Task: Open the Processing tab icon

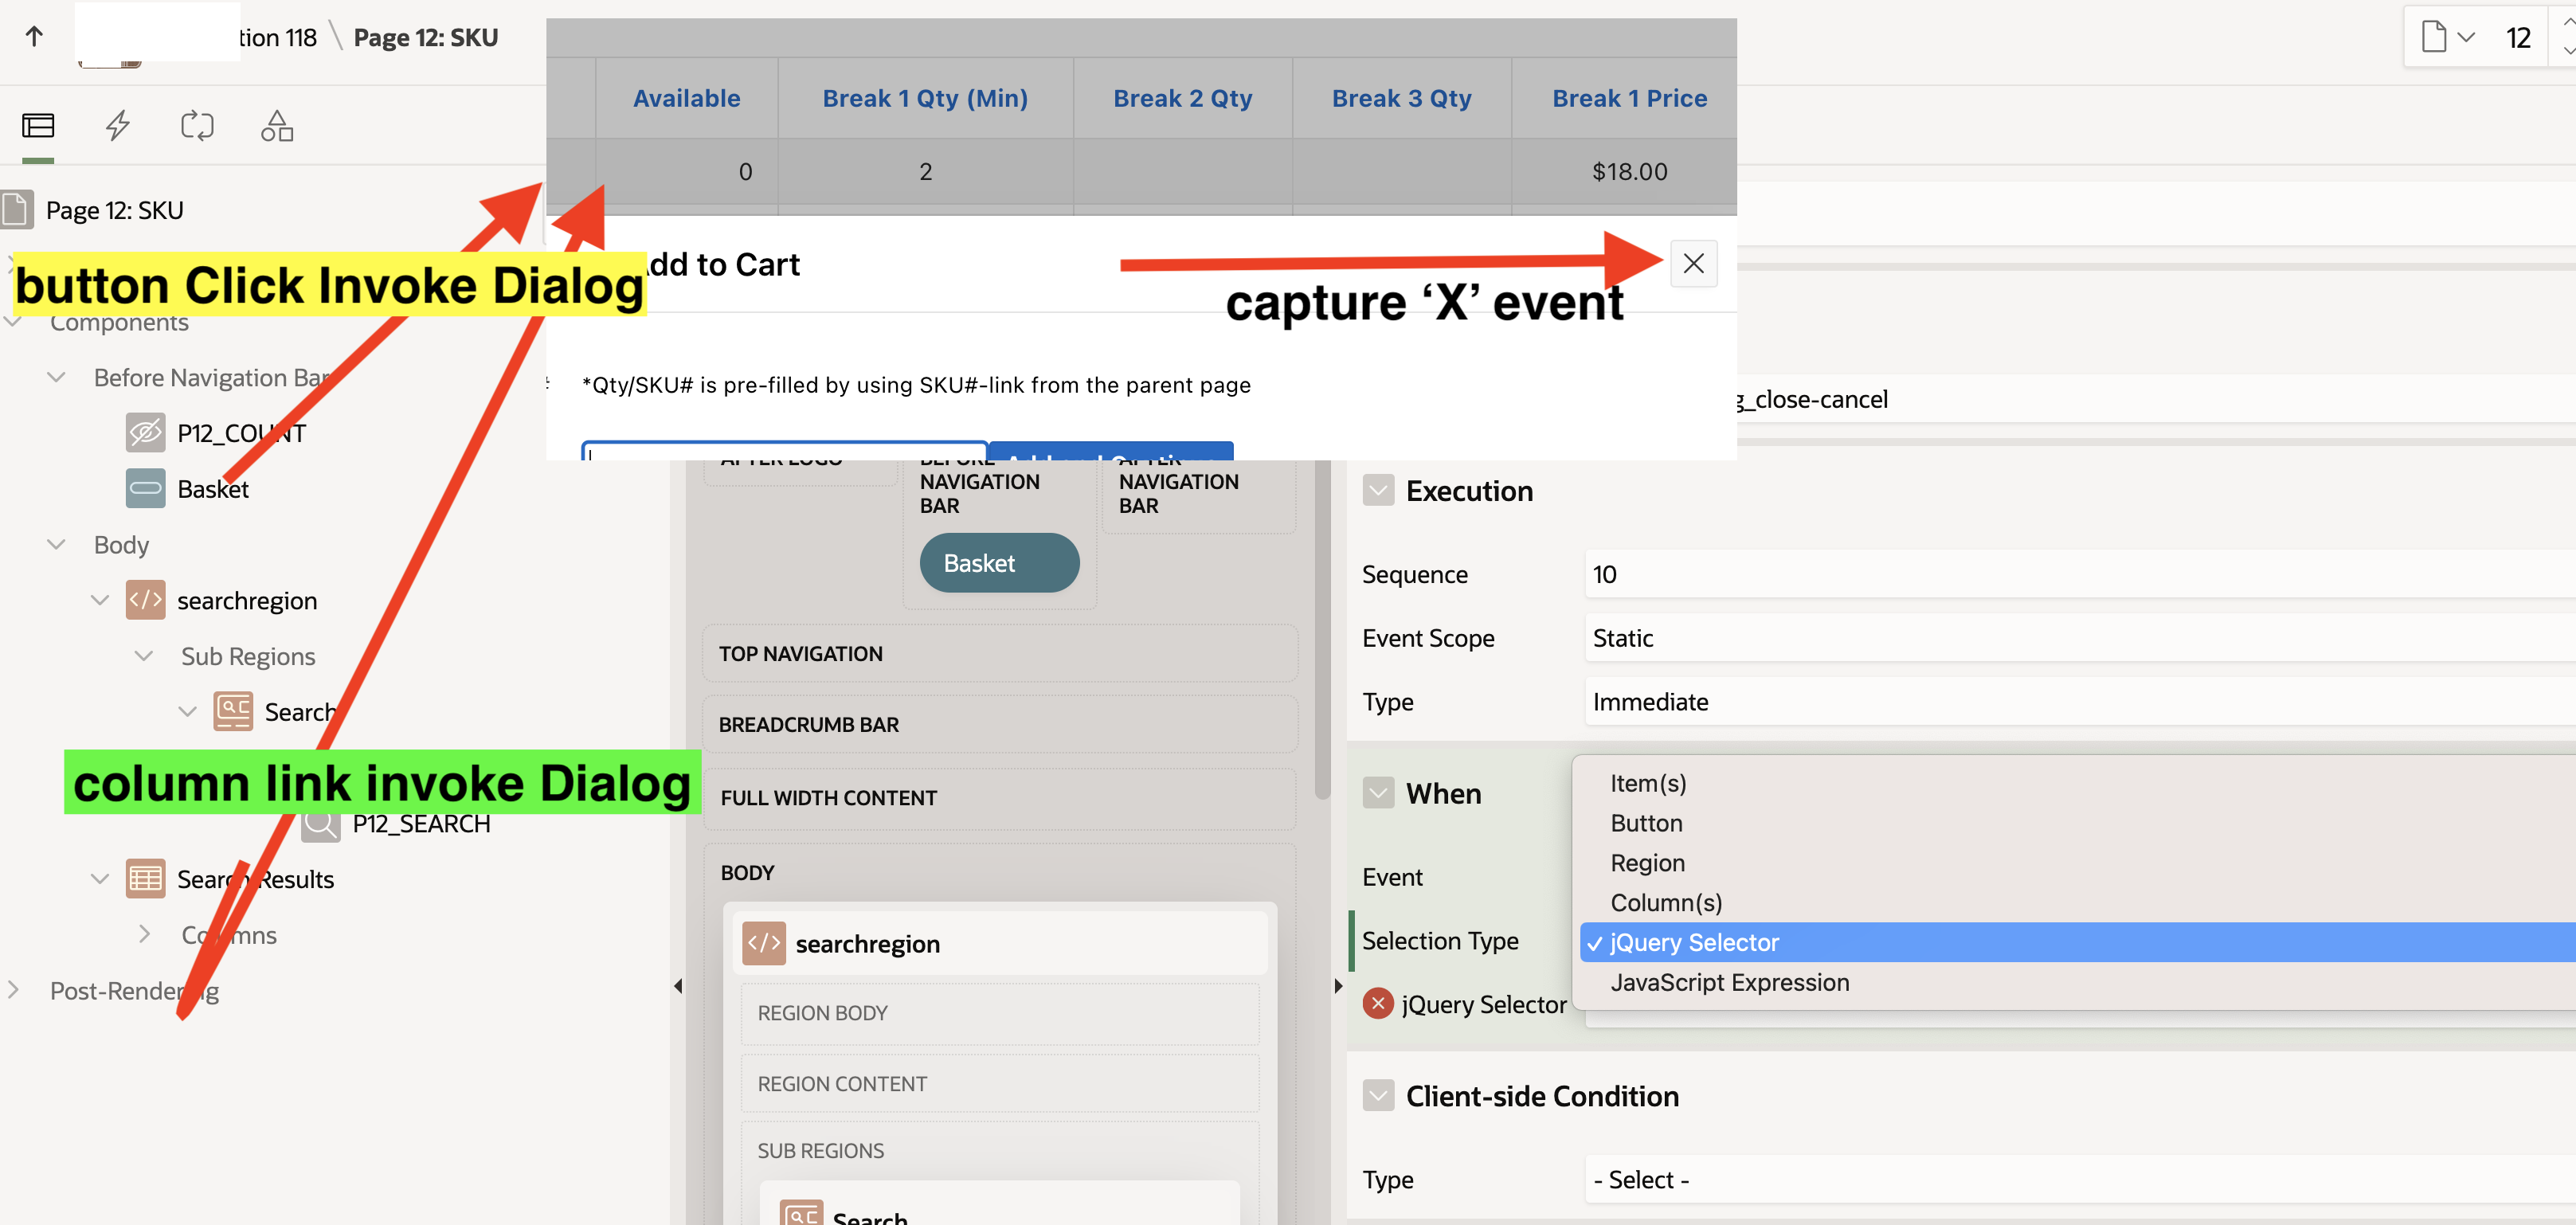Action: [197, 126]
